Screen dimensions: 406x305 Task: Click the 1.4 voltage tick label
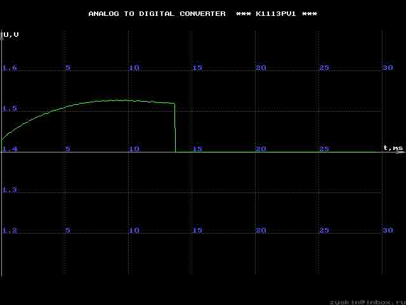pyautogui.click(x=10, y=149)
